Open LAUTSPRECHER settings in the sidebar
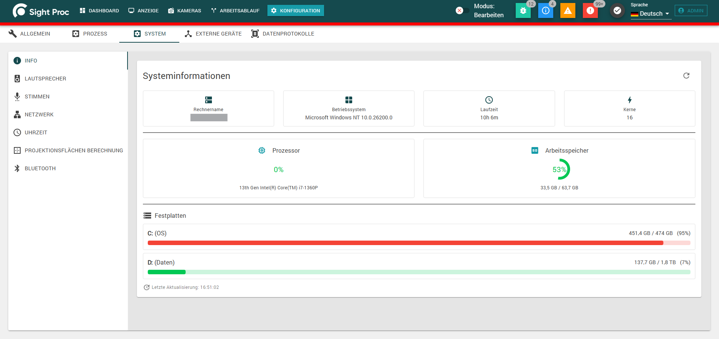 tap(68, 79)
